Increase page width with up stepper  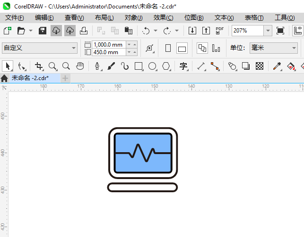point(135,45)
